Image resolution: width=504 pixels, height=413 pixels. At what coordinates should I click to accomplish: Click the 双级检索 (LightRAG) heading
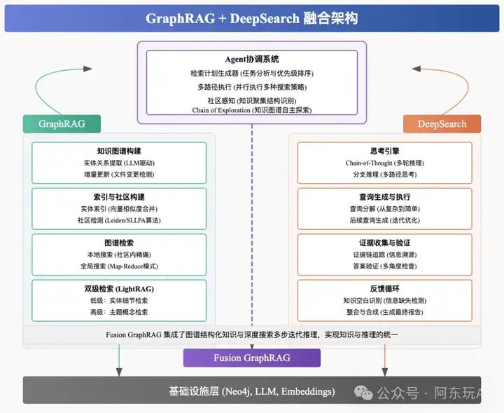click(119, 289)
